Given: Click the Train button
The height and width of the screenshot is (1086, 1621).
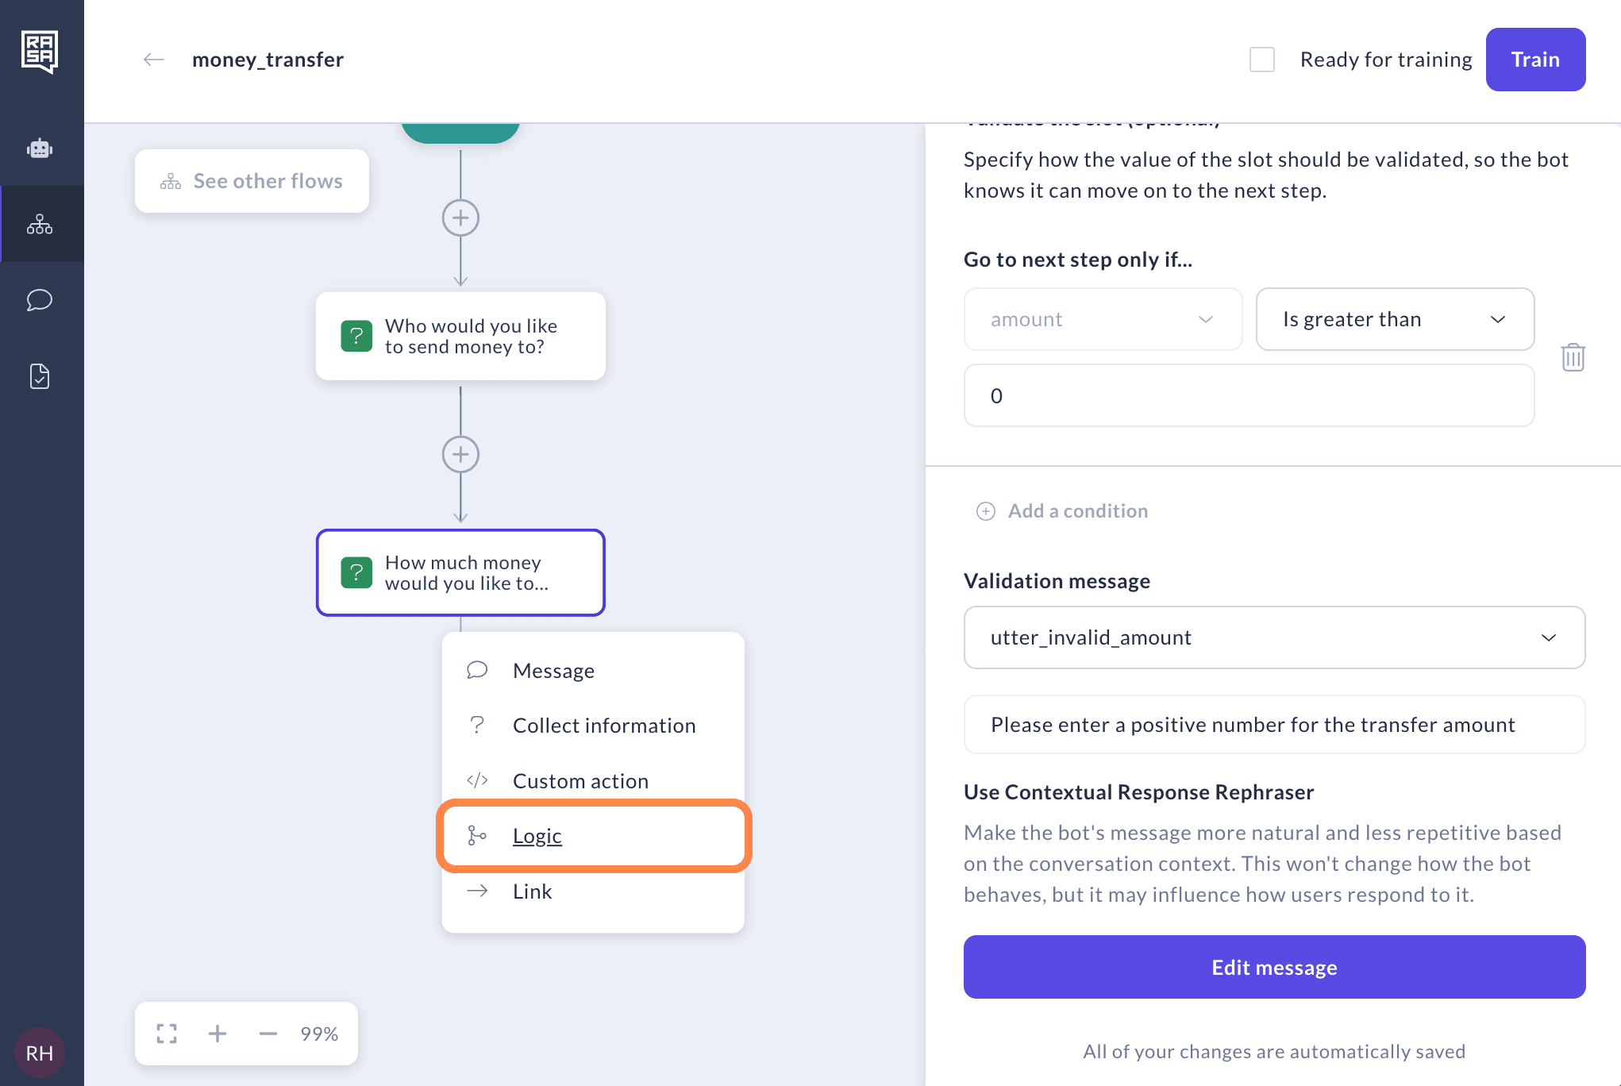Looking at the screenshot, I should tap(1535, 60).
